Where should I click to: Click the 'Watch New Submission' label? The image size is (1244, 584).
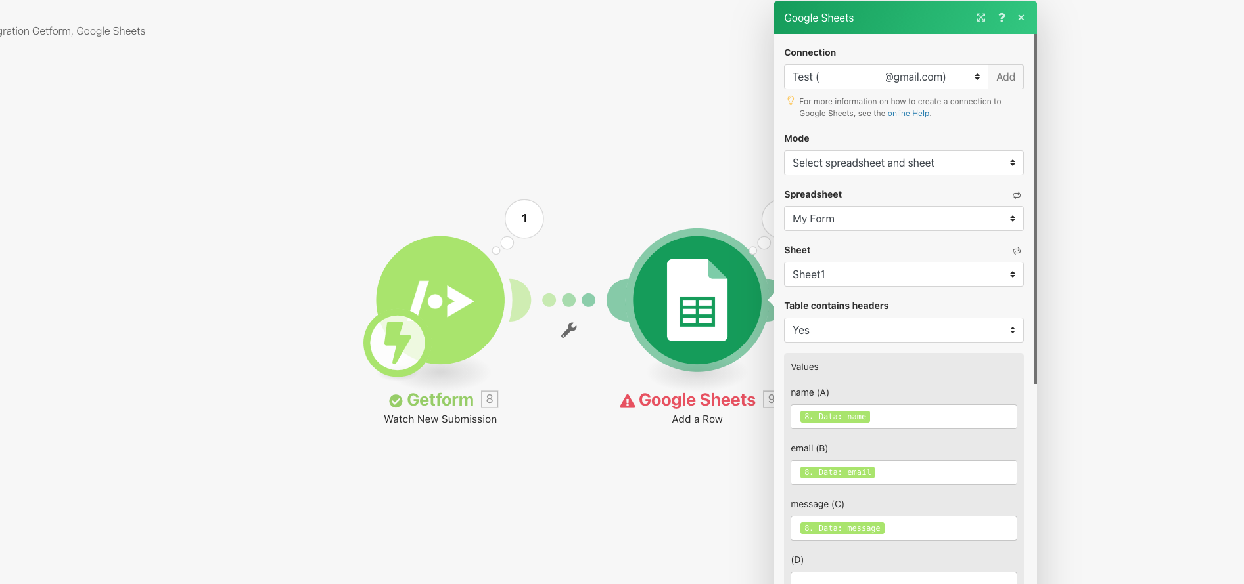tap(440, 419)
